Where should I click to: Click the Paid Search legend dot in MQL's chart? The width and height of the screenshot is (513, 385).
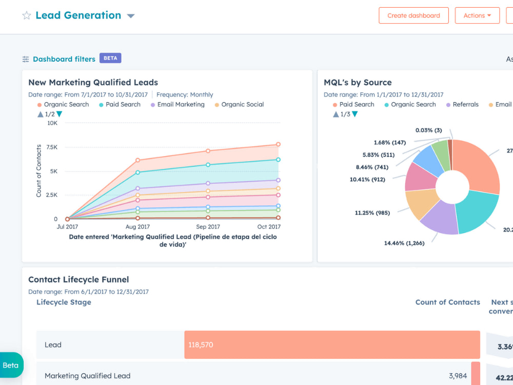tap(335, 104)
